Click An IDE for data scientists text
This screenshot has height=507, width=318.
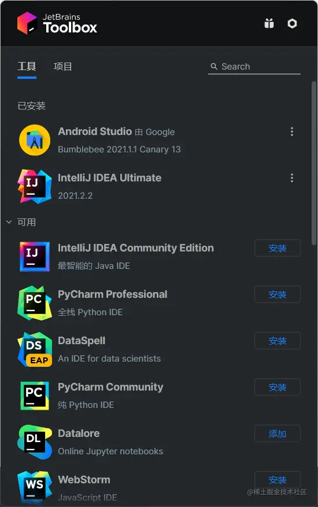(109, 358)
